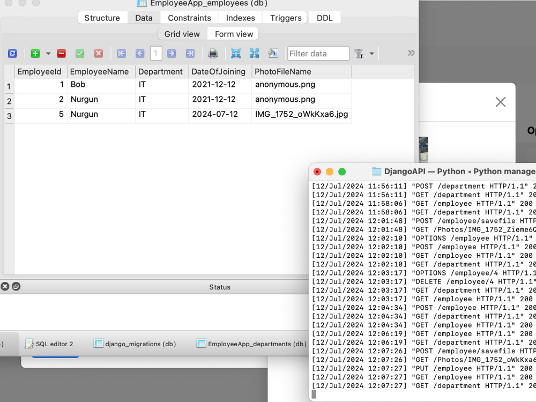Screen dimensions: 536x402
Task: Select row number 1 header
Action: 9,86
